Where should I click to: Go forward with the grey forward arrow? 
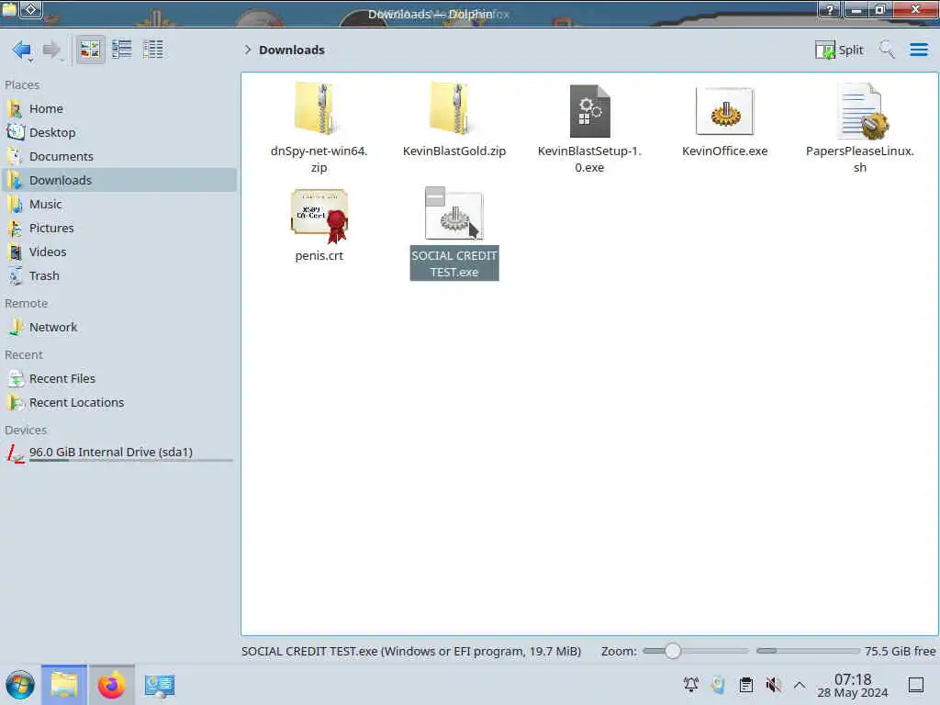coord(52,50)
